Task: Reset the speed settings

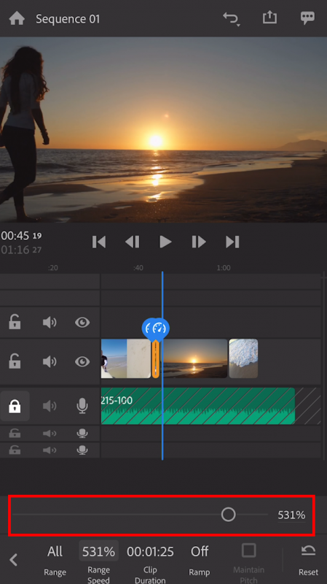Action: 308,560
